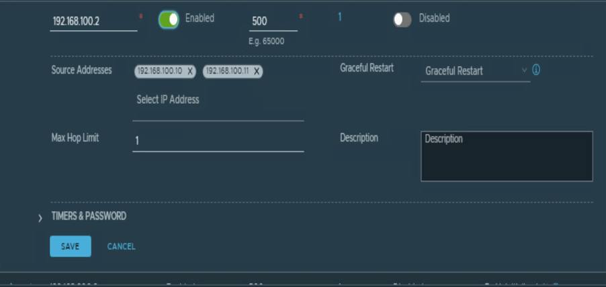The image size is (606, 287).
Task: Remove the 192.168.100.10 source address chip
Action: tap(190, 71)
